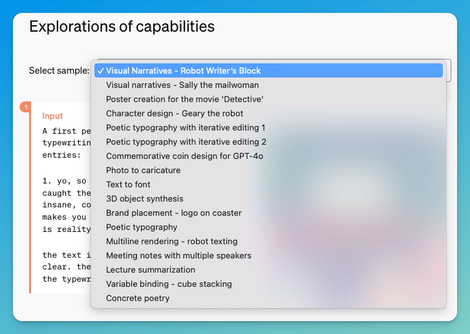
Task: Choose Poetic typography with iterative editing 2
Action: tap(268, 142)
